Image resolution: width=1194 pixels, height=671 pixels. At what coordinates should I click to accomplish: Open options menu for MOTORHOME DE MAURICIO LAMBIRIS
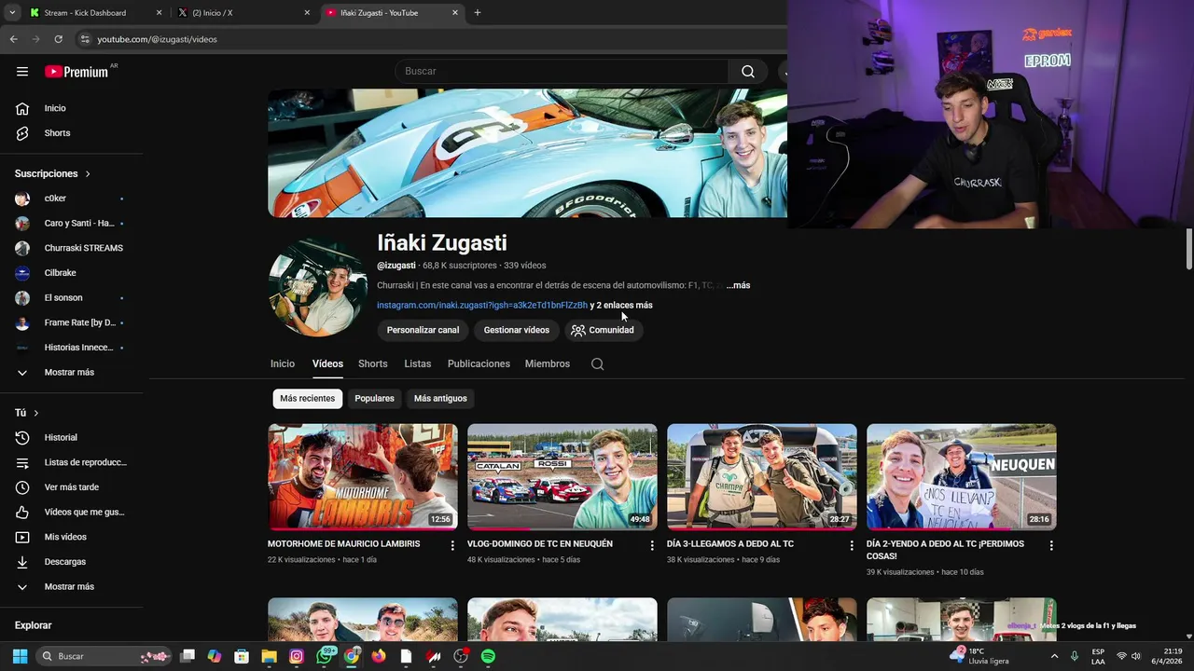(452, 545)
